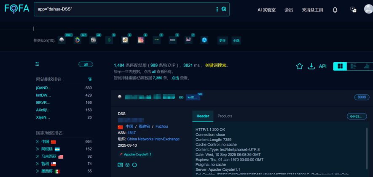Screen dimensions: 373x177
Task: Click the favicon in the result header
Action: pos(120,97)
